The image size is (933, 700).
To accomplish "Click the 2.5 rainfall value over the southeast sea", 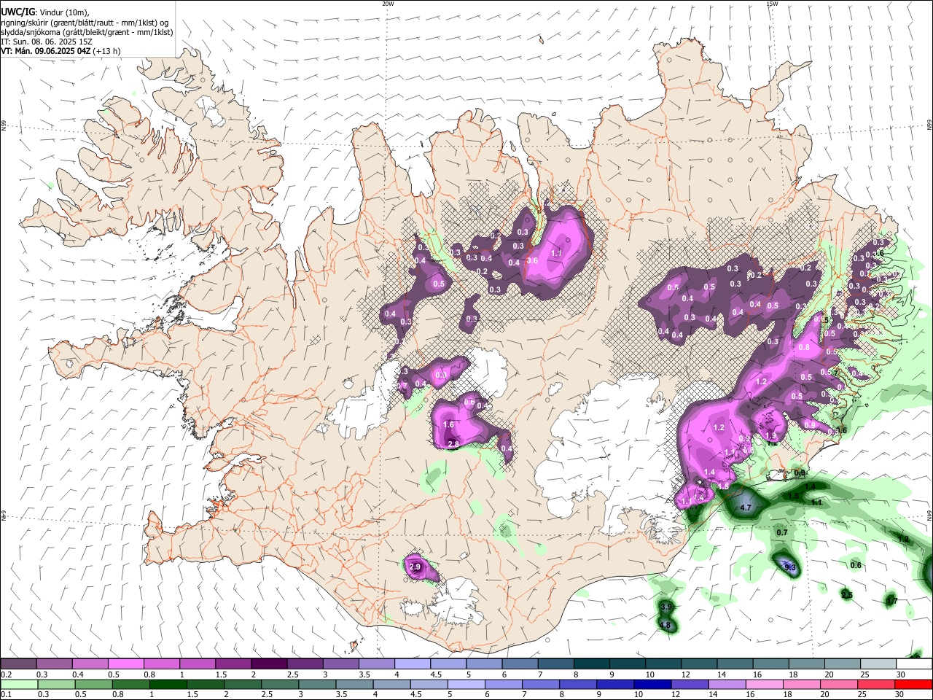I will coord(846,595).
